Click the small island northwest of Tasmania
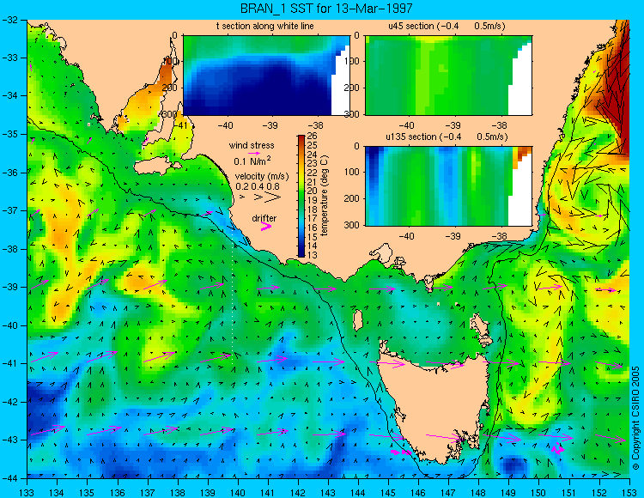The image size is (644, 498). [358, 320]
